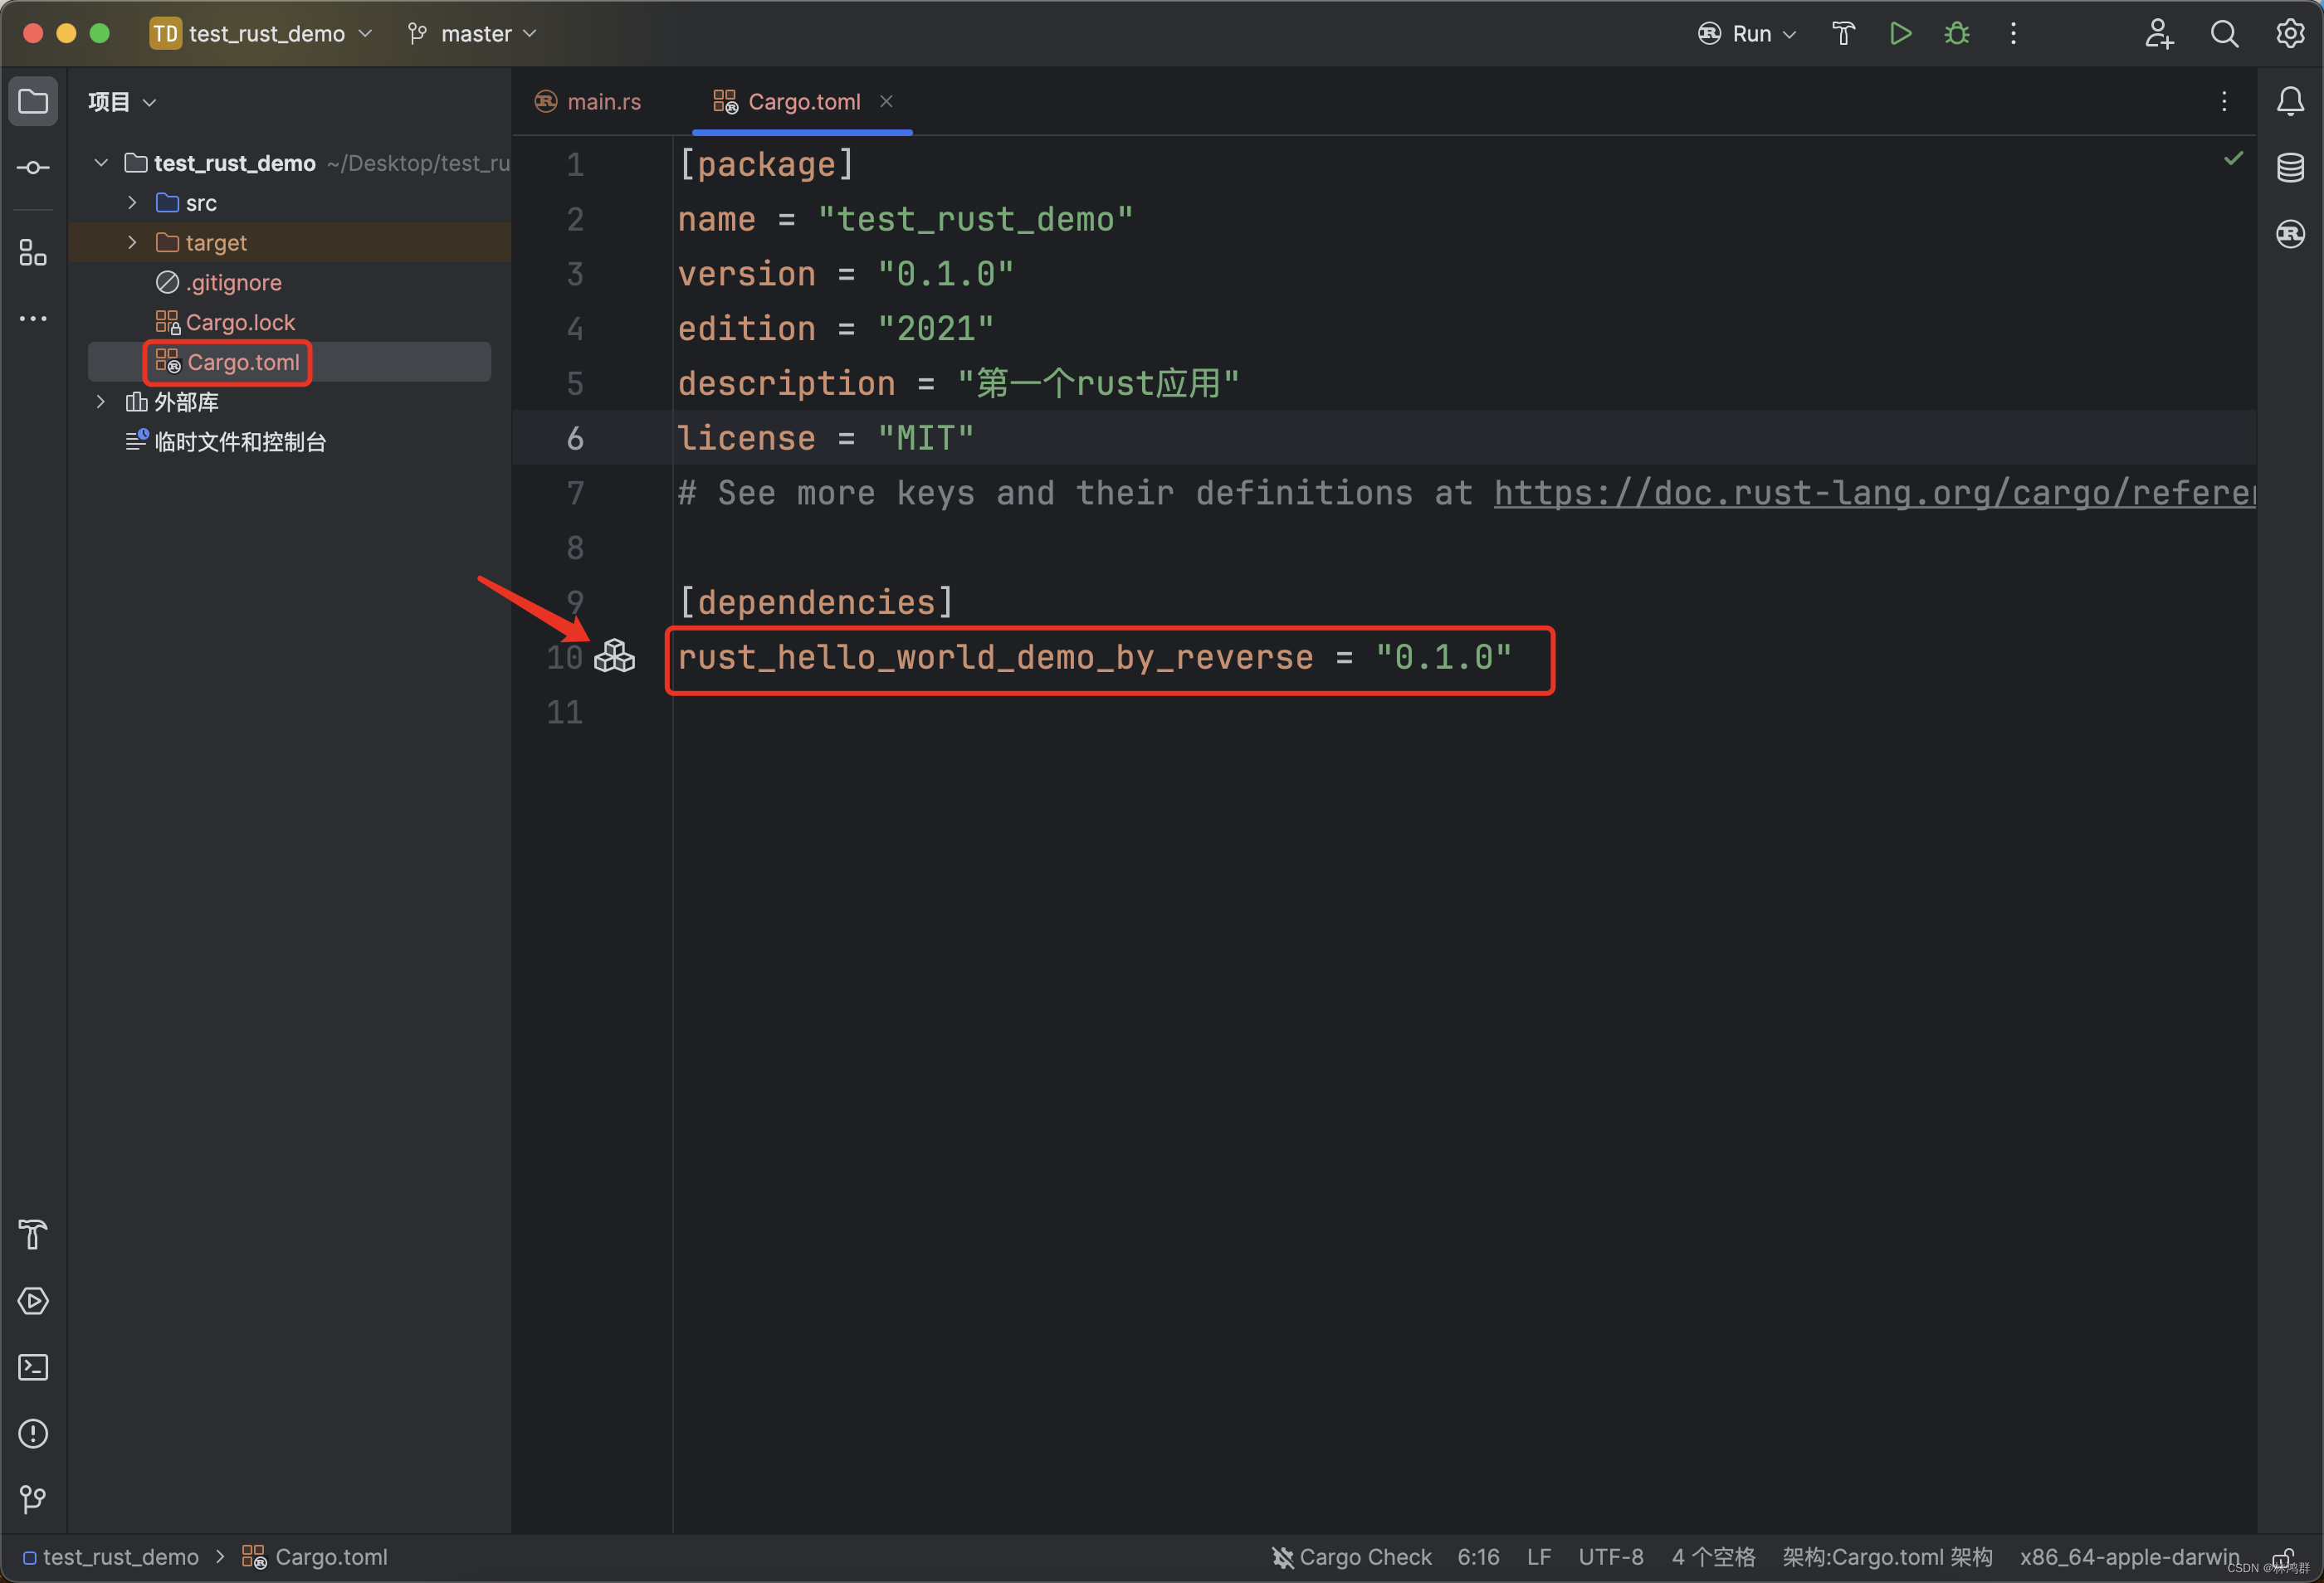Open the Notifications bell panel

[x=2290, y=101]
